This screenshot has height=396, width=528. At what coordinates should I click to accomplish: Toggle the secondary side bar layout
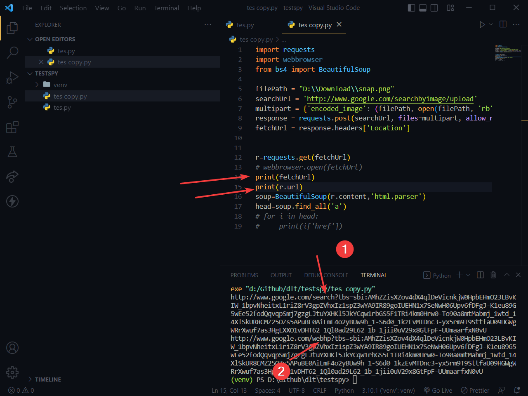(434, 8)
